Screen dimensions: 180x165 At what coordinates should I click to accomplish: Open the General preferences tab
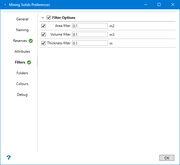[22, 19]
